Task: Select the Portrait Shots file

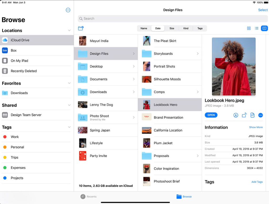Action: 170,66
